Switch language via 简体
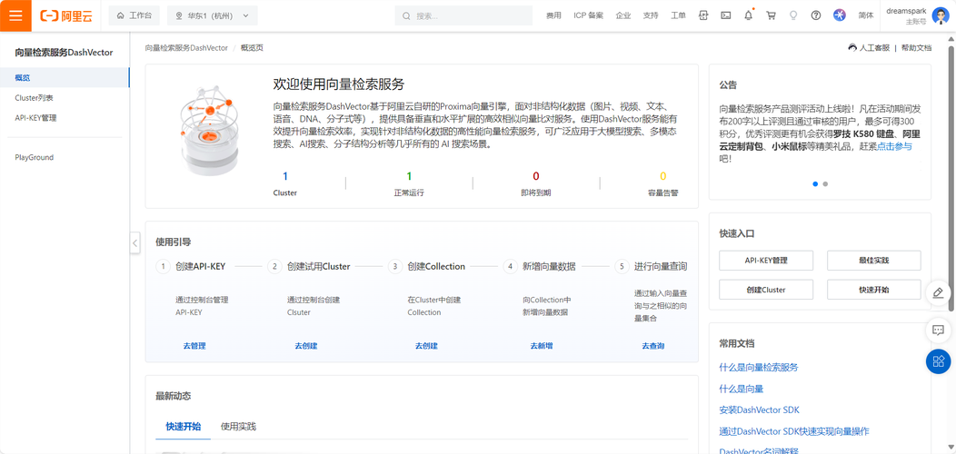956x454 pixels. (x=865, y=15)
